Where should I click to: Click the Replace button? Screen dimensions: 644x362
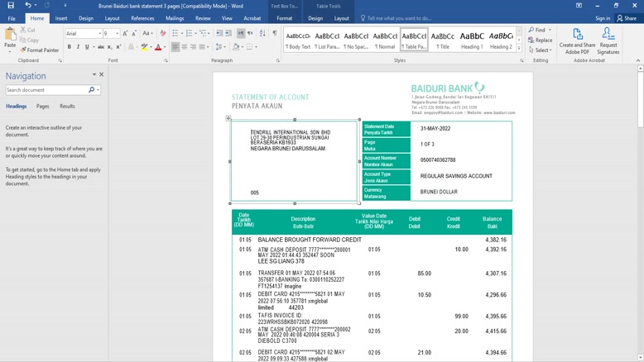541,40
